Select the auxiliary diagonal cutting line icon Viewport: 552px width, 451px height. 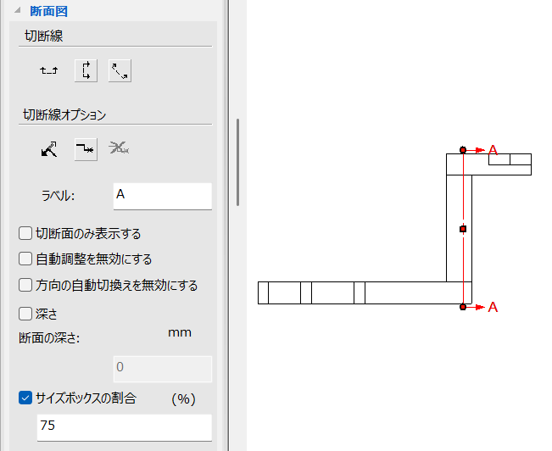[x=120, y=70]
